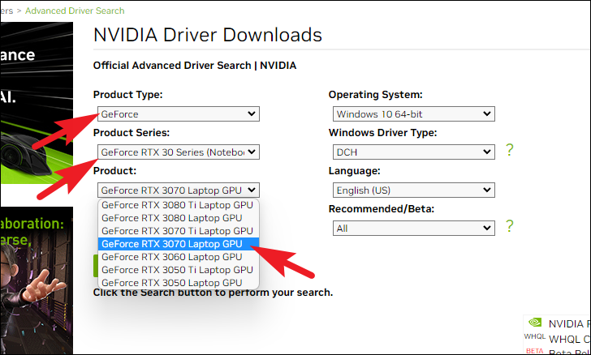Screen dimensions: 591x355
Task: Click the green Search button edge
Action: [x=96, y=266]
